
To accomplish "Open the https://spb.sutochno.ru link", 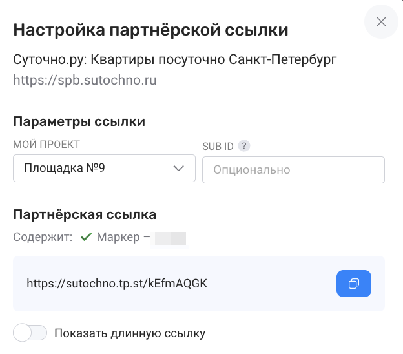I will pyautogui.click(x=85, y=80).
